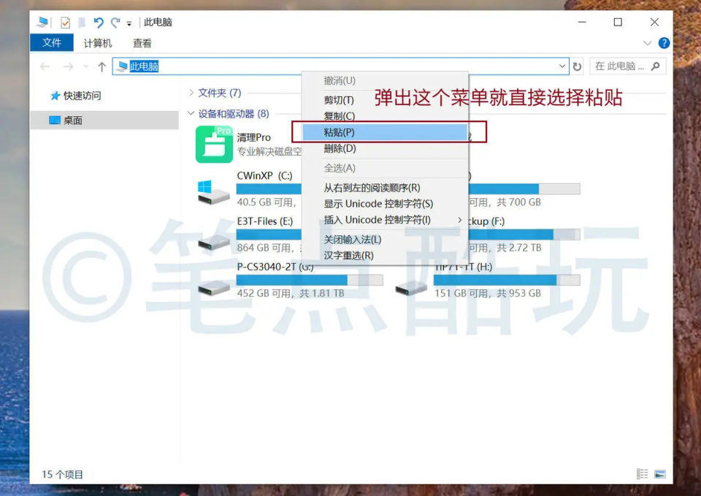This screenshot has height=496, width=701.
Task: Click the 清理Pro green app icon
Action: point(214,144)
